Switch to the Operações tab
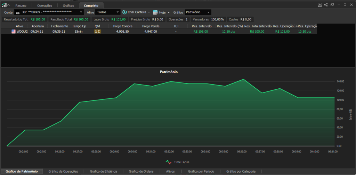356x175 pixels. pyautogui.click(x=45, y=6)
